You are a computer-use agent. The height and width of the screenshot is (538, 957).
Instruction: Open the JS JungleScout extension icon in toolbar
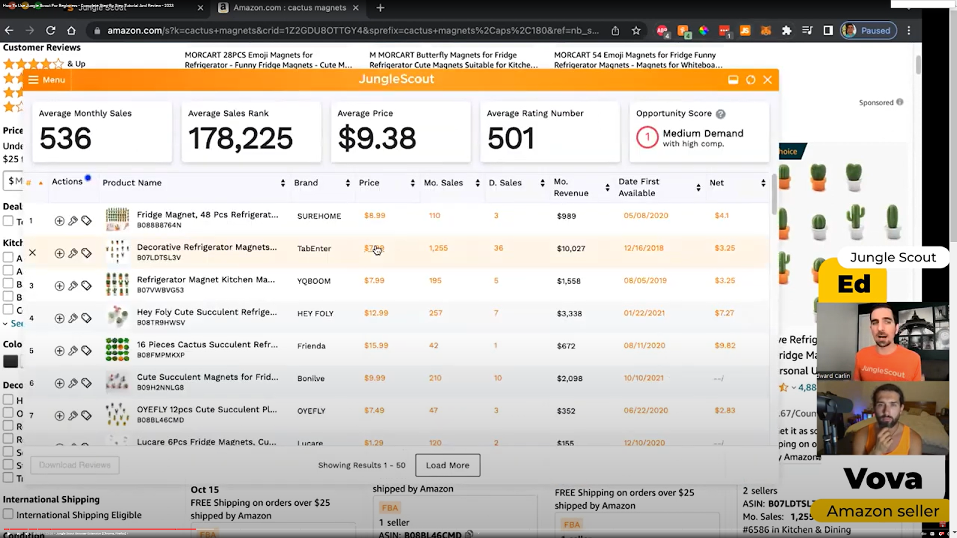click(745, 30)
